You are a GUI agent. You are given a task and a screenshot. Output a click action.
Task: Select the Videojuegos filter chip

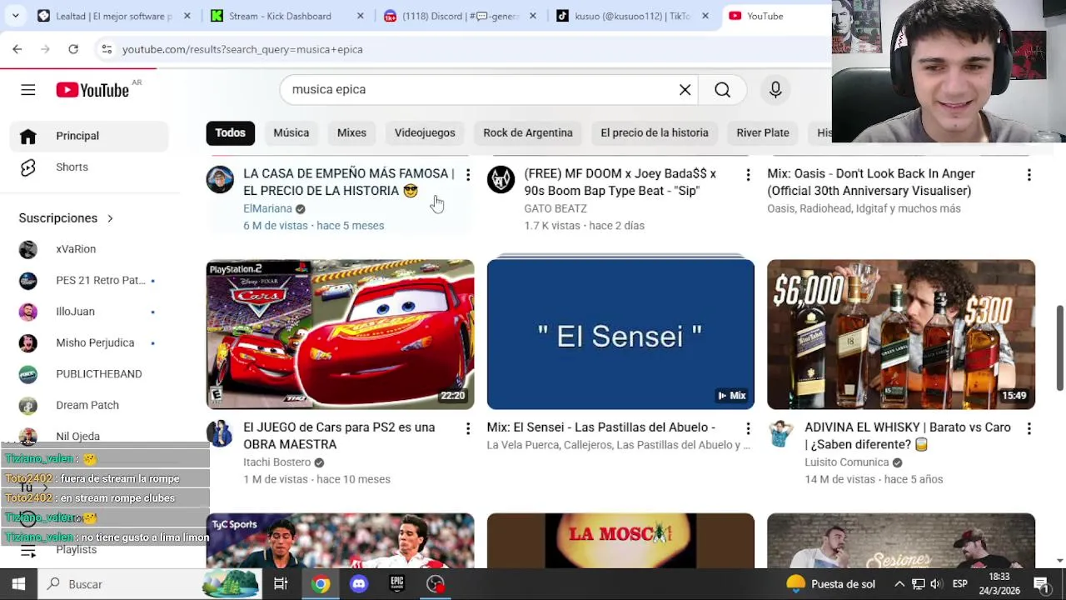click(x=425, y=132)
